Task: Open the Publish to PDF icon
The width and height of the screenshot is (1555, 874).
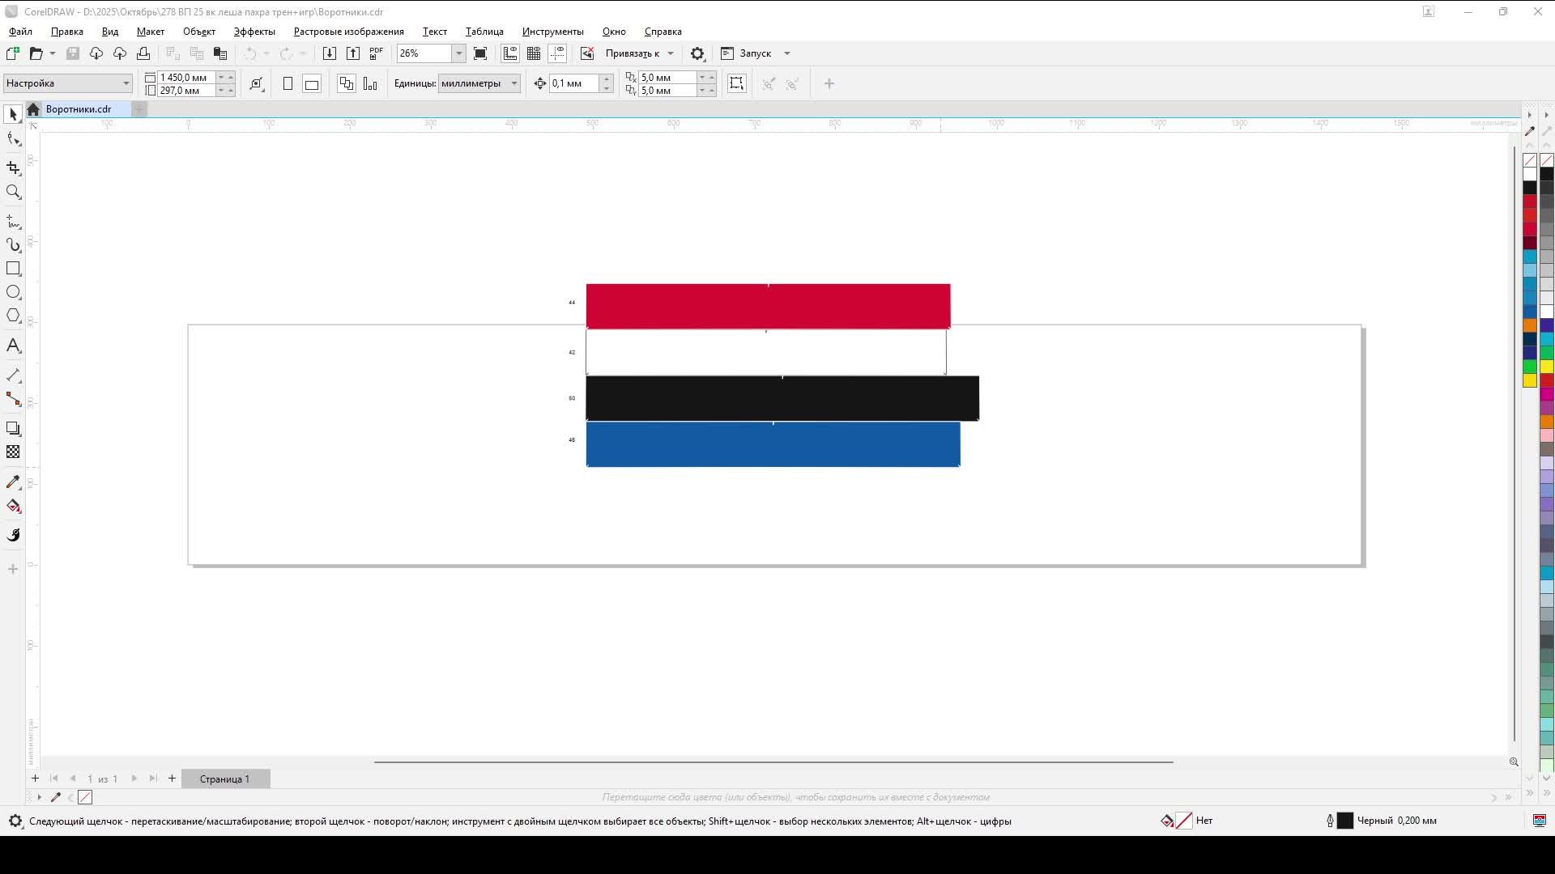Action: point(376,53)
